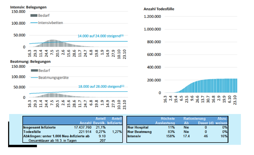Click the Bedarf legend swatch in the Intensiv chart

tap(34, 16)
